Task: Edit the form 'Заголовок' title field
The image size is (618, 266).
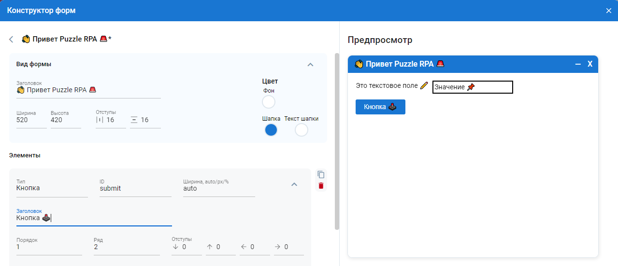Action: pos(88,90)
